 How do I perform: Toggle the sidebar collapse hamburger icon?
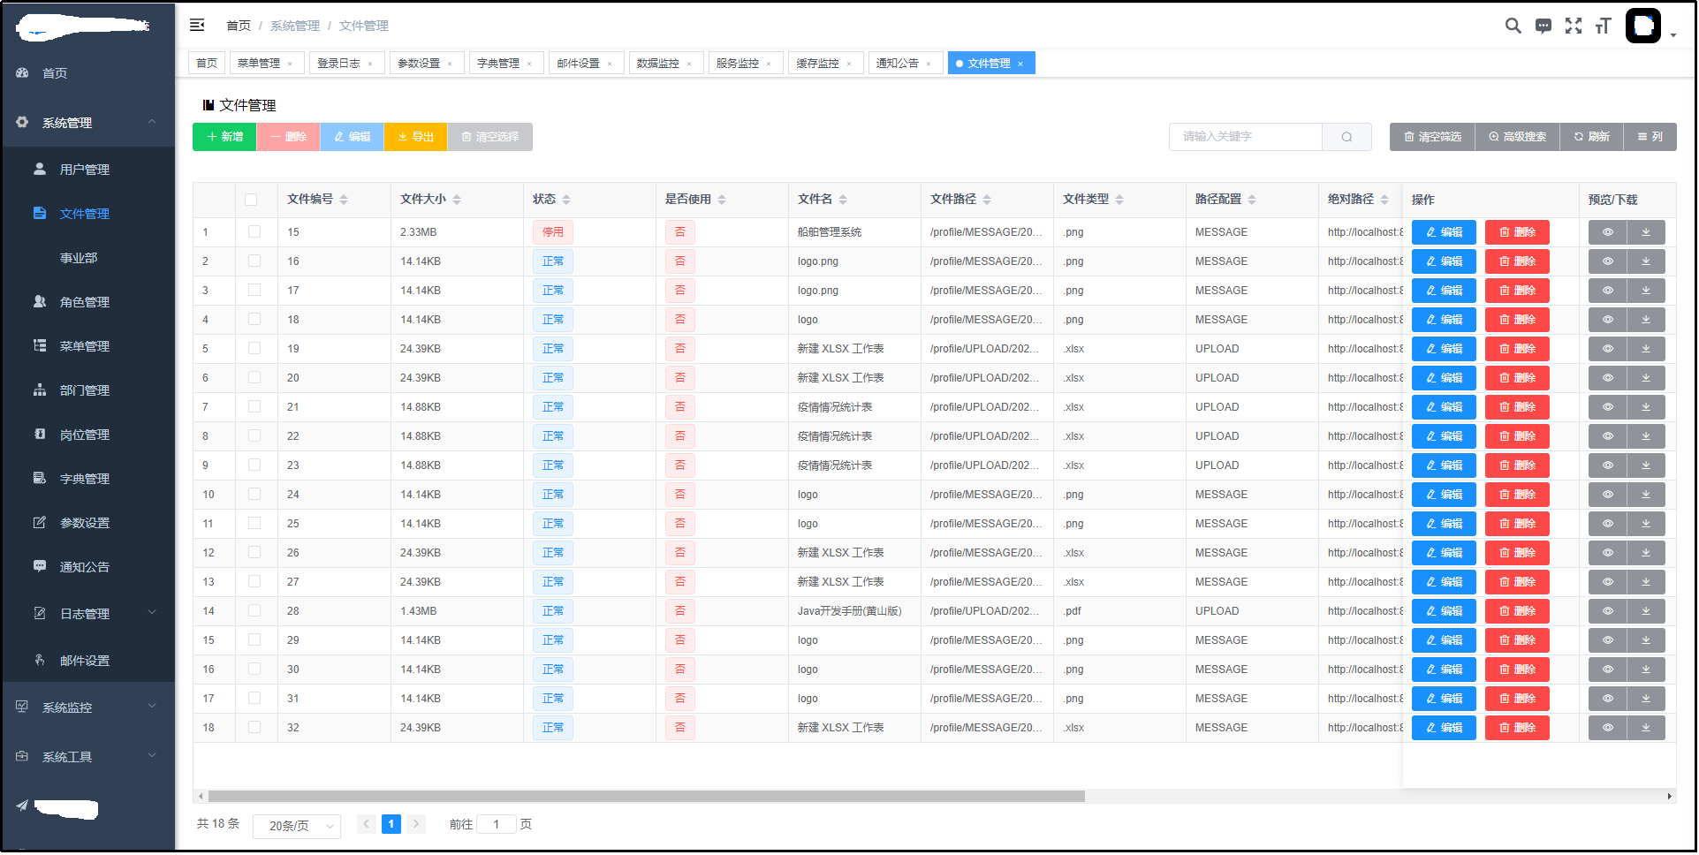(x=197, y=25)
